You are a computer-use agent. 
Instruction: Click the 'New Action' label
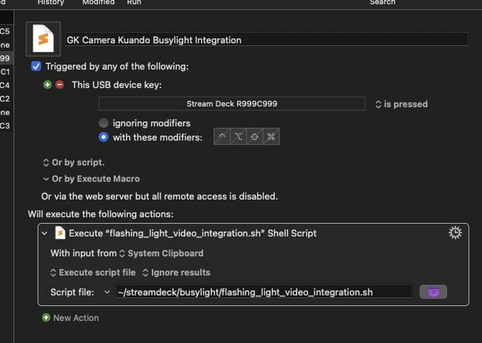coord(76,317)
